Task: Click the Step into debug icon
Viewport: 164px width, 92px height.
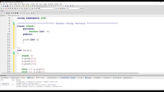Action: (58, 6)
